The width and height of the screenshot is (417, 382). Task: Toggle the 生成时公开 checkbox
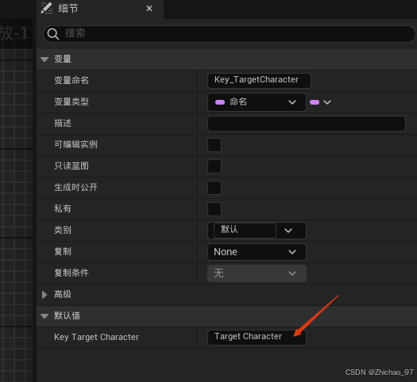pos(214,188)
